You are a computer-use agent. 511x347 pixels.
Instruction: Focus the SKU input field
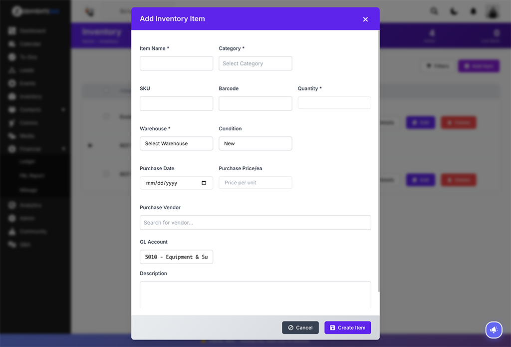[x=176, y=104]
